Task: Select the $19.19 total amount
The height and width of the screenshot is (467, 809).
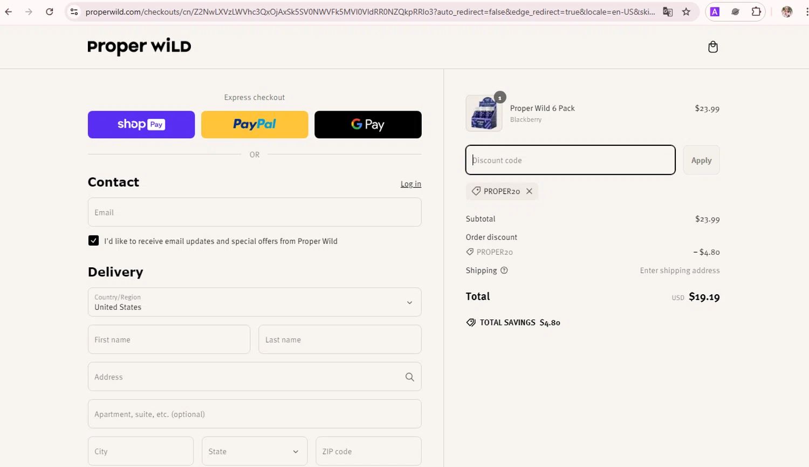Action: pyautogui.click(x=704, y=296)
